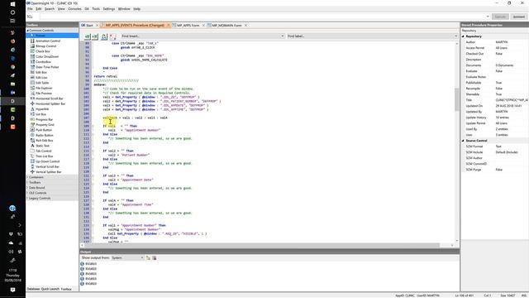Choose Edit Line control
Viewport: 529px width, 298px height.
41,77
